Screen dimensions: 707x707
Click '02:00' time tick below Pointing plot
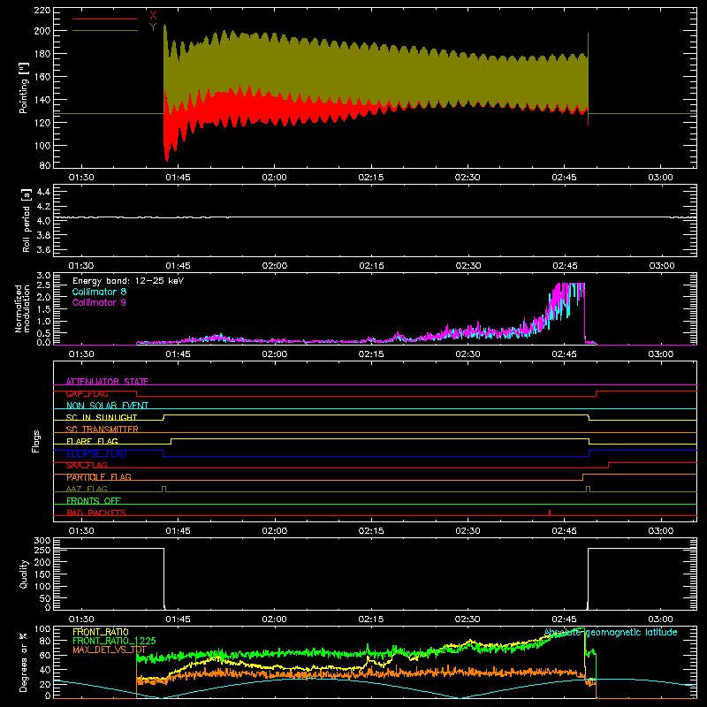point(274,178)
